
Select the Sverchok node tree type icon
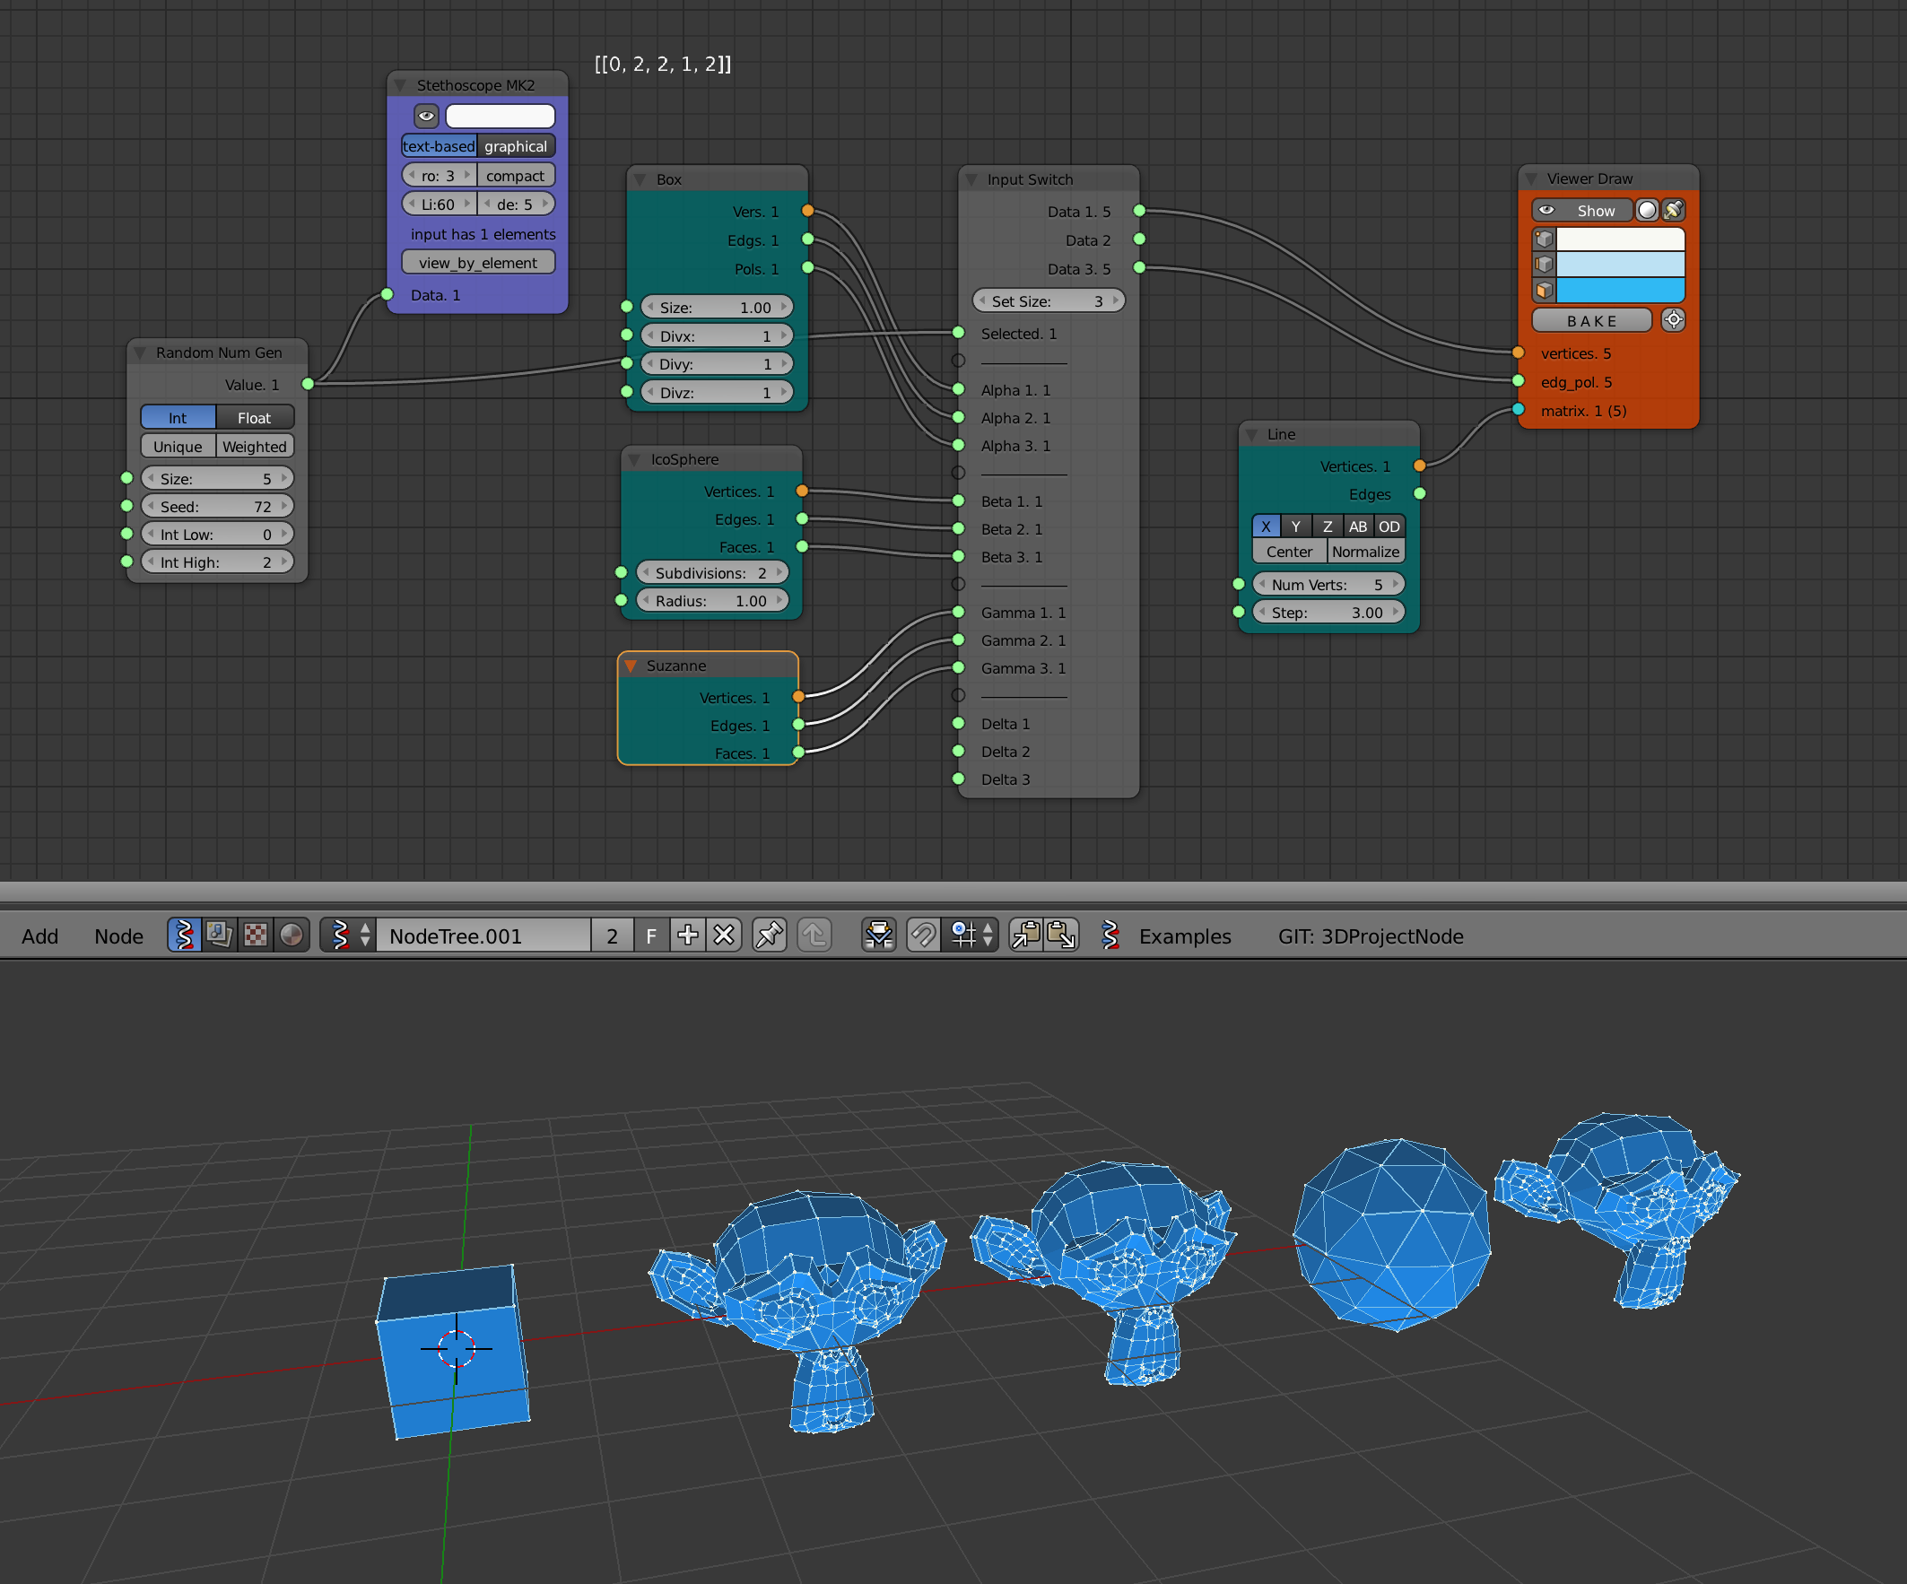click(x=185, y=936)
